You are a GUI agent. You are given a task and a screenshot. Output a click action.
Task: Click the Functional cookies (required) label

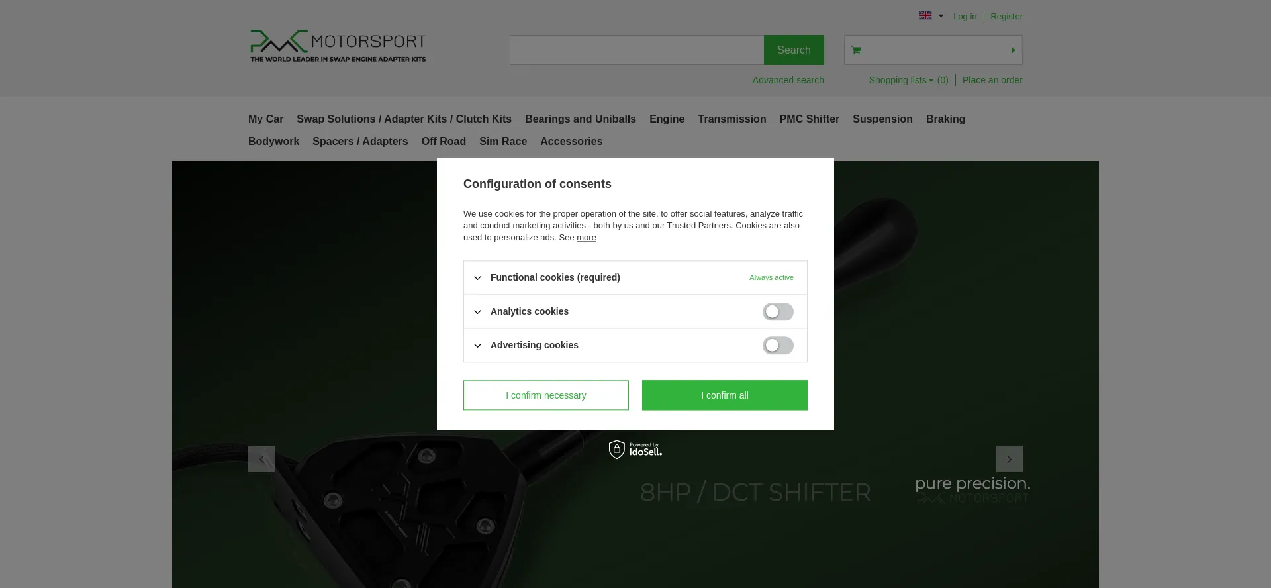(x=555, y=277)
